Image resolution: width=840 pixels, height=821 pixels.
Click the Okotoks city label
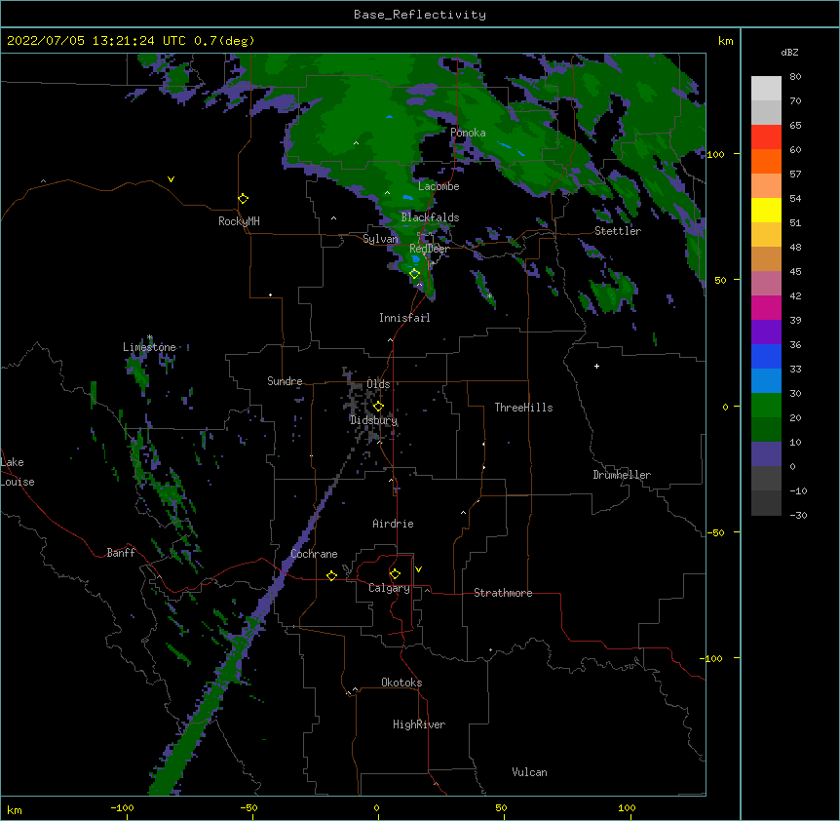click(x=401, y=683)
